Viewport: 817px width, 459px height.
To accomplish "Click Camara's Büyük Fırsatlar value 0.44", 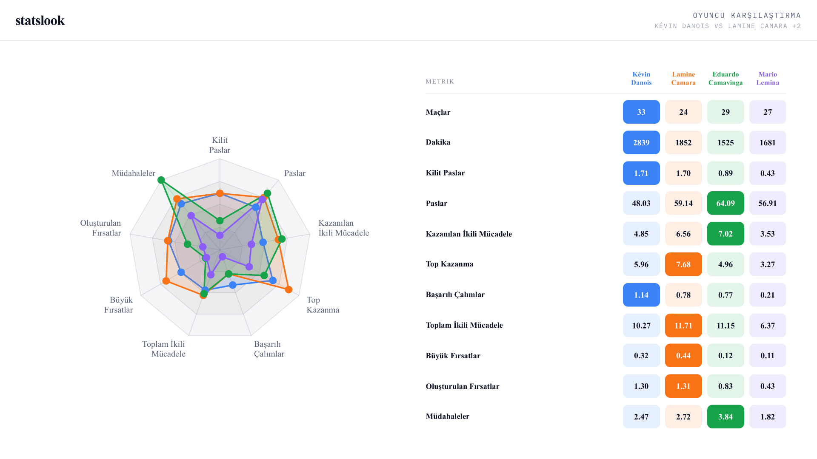I will pyautogui.click(x=683, y=355).
